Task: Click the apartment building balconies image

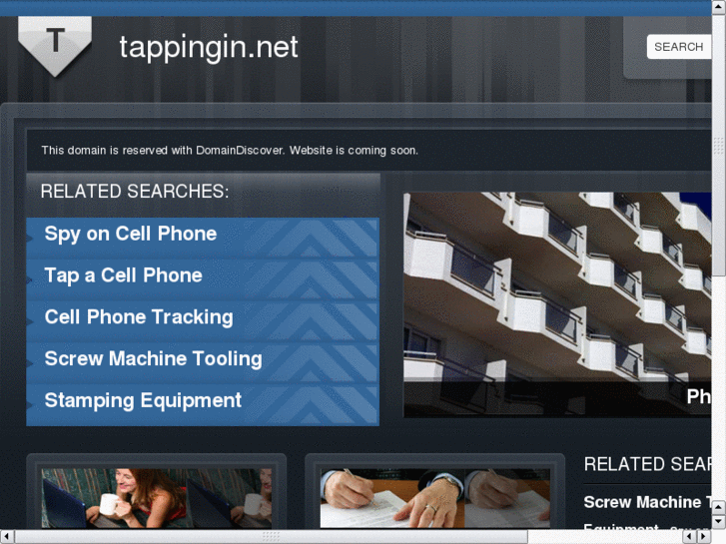Action: pos(557,304)
